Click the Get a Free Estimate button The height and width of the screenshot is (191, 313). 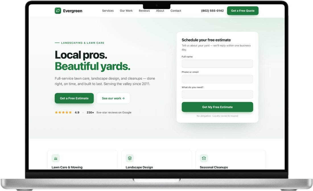[74, 98]
